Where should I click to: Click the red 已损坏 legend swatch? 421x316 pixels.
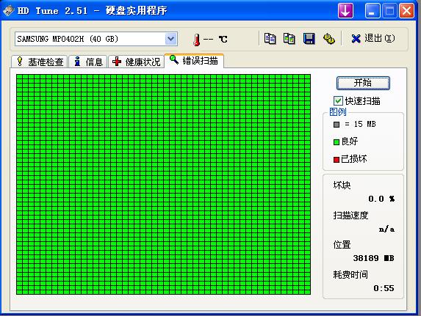pyautogui.click(x=337, y=160)
